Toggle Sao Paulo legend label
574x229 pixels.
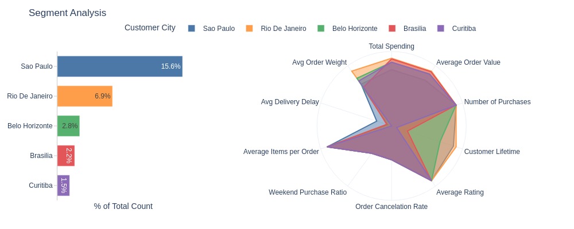[x=219, y=29]
